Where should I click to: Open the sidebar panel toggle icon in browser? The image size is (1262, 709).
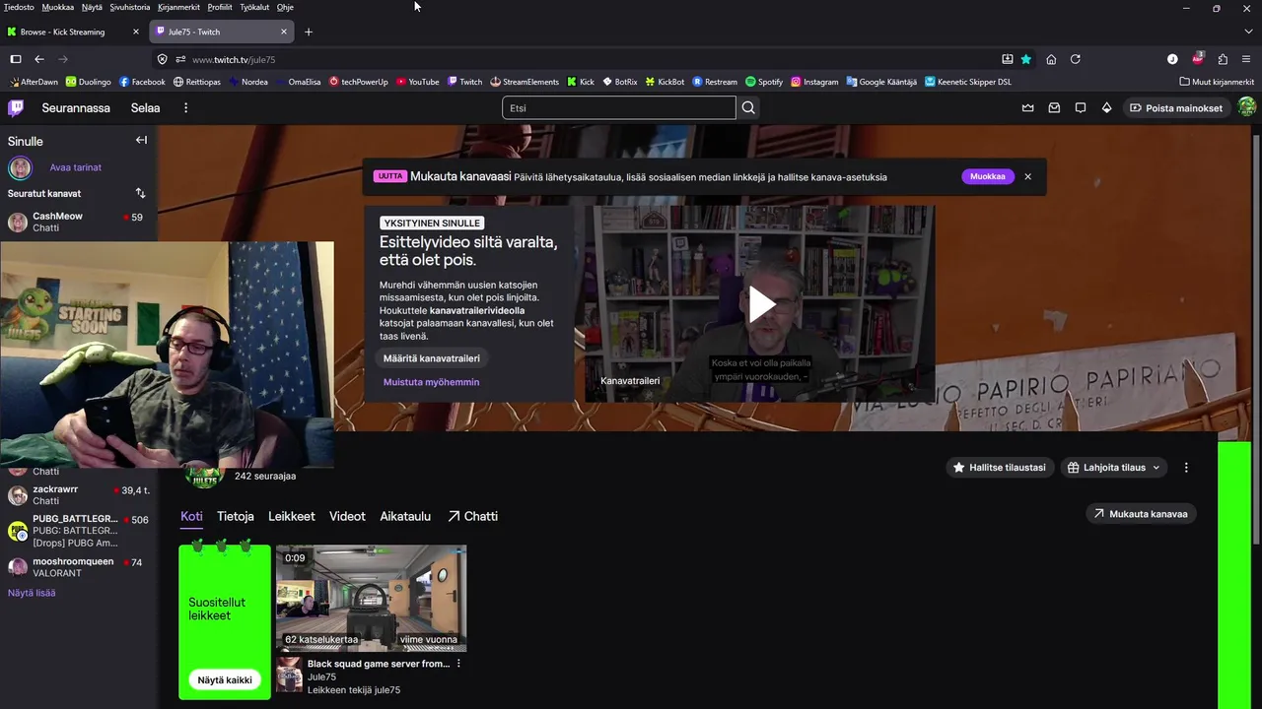coord(16,59)
